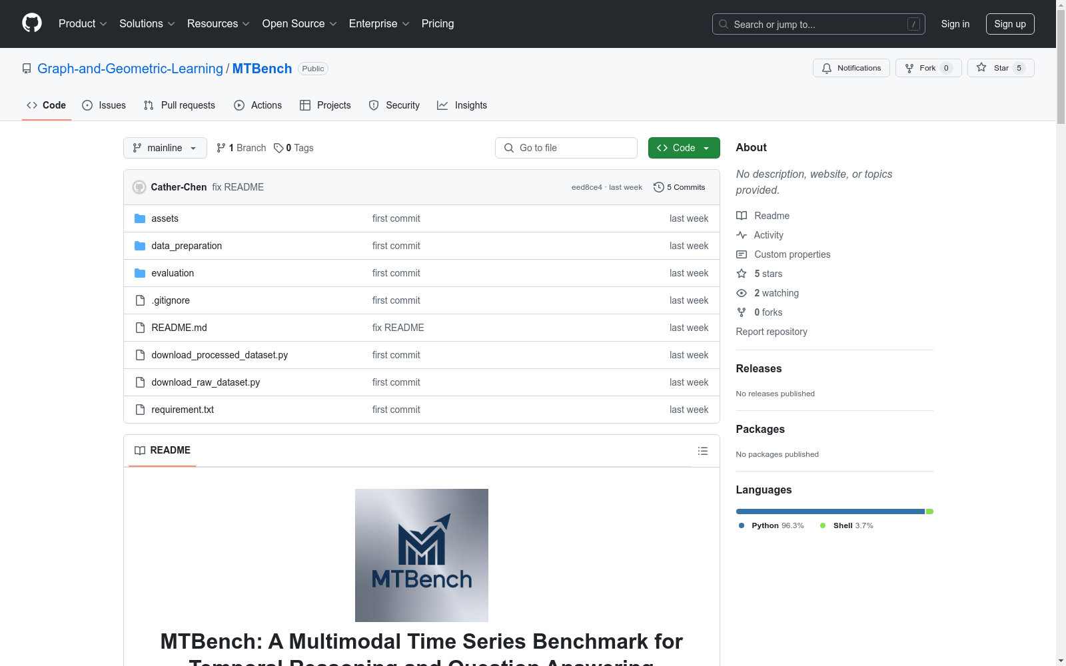Viewport: 1066px width, 666px height.
Task: Click the Shell language bar segment
Action: tap(930, 511)
